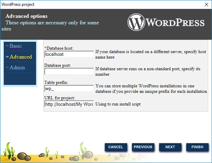Click the CANCEL button
This screenshot has height=163, width=212.
pyautogui.click(x=116, y=147)
